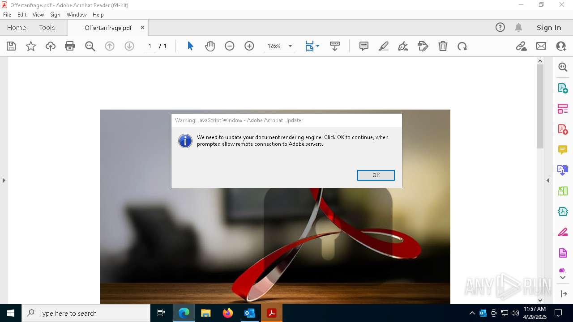This screenshot has height=322, width=573.
Task: Click the taskbar search box
Action: click(x=86, y=313)
